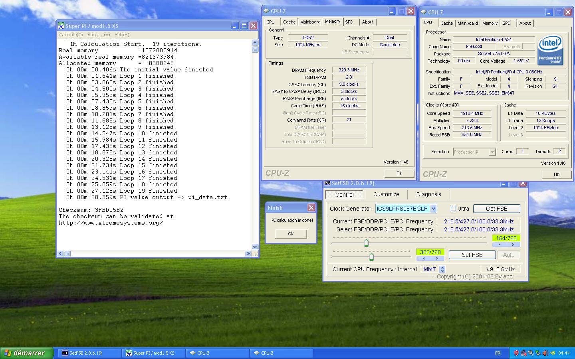The width and height of the screenshot is (575, 359).
Task: Click the FR language indicator
Action: pos(498,353)
